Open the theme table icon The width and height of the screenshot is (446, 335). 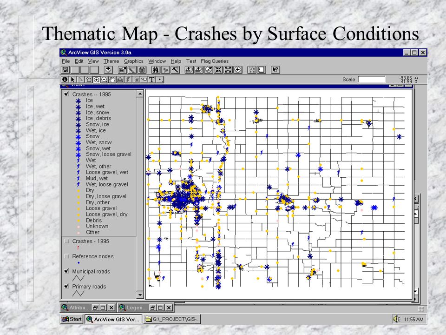(x=142, y=70)
